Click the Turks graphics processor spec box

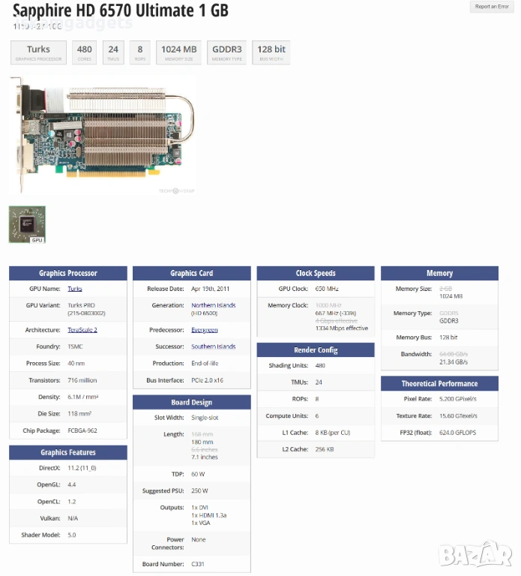38,52
